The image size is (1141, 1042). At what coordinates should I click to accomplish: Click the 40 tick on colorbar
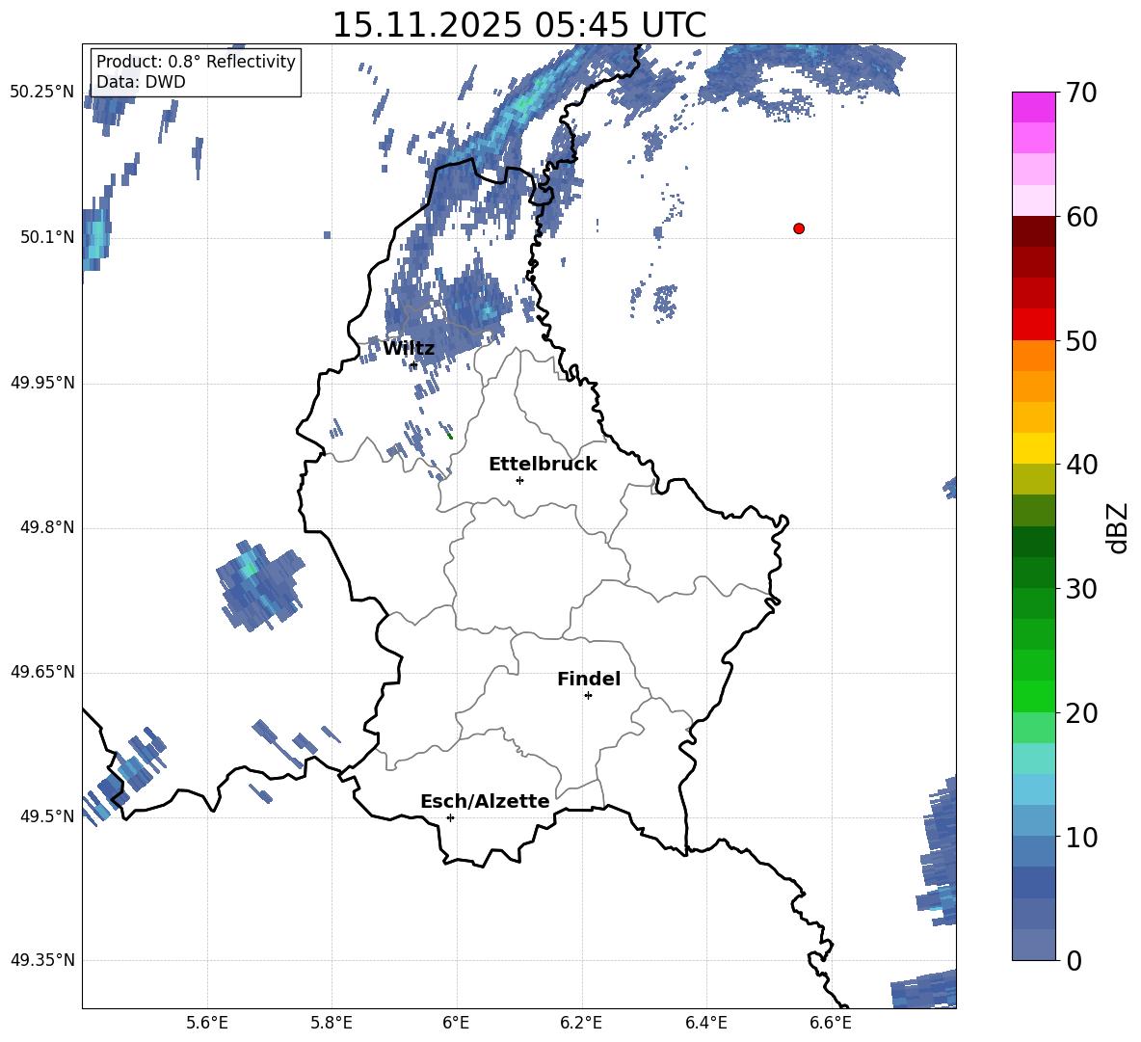1080,465
